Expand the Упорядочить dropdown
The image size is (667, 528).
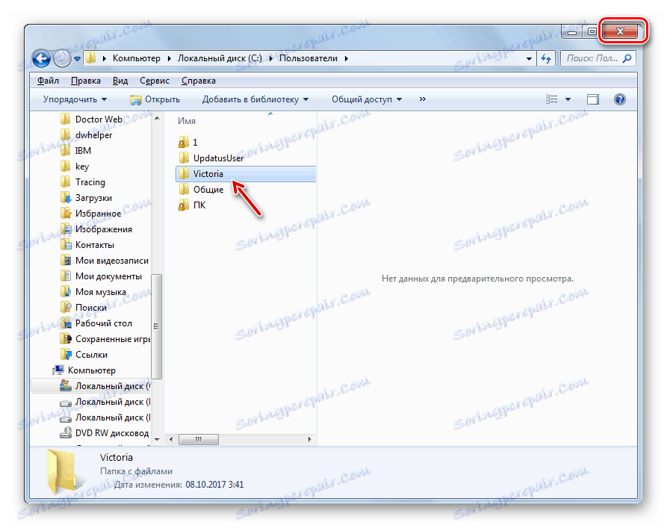tap(75, 99)
